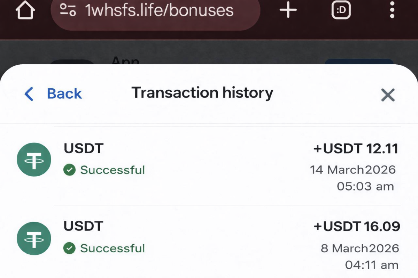Open the +USDT 12.11 transaction amount

coord(356,149)
